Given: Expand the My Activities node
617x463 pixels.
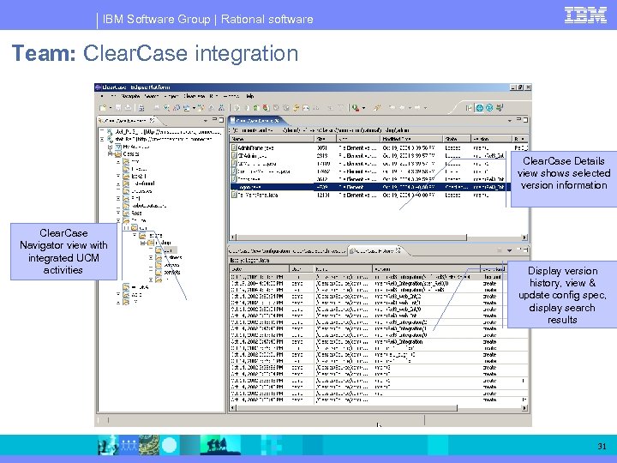Looking at the screenshot, I should (111, 147).
